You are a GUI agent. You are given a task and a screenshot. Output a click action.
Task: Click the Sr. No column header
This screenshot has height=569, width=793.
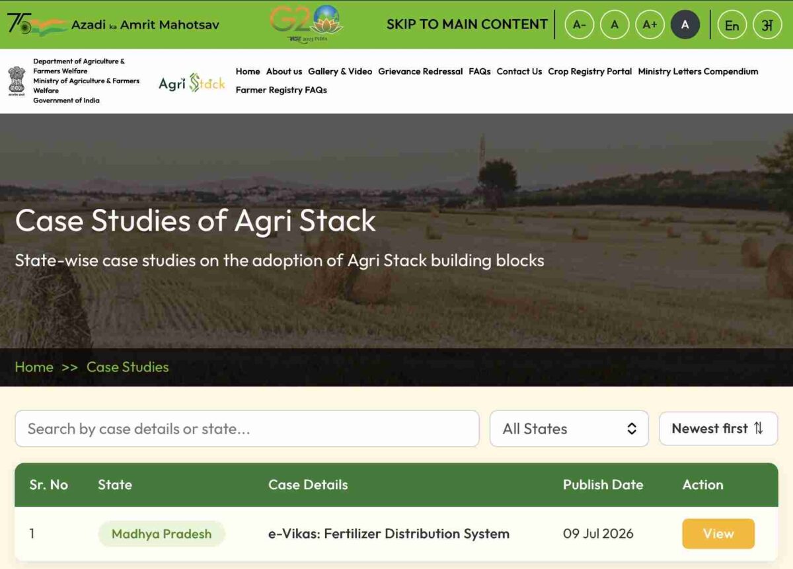[x=49, y=484]
